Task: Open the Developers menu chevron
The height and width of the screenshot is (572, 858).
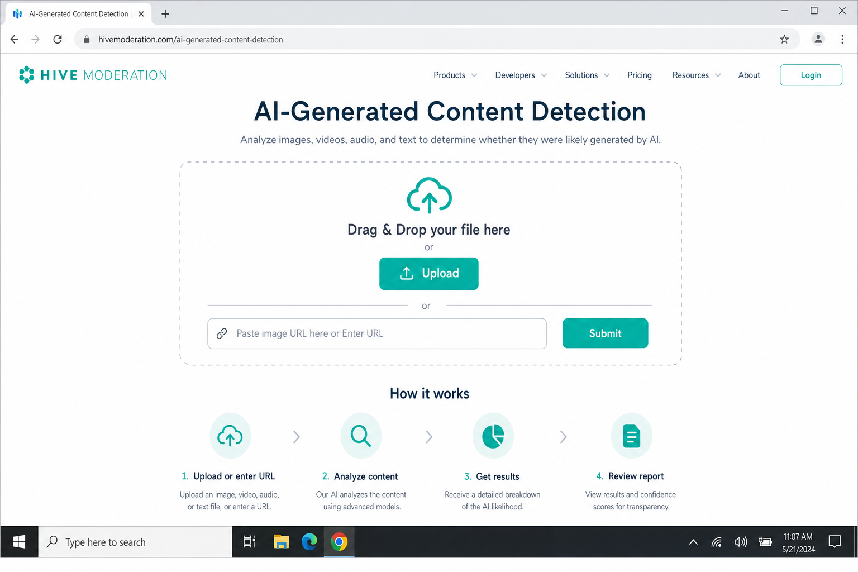Action: (x=544, y=75)
